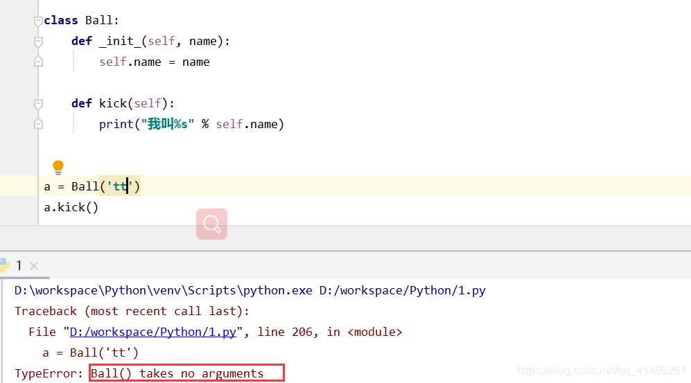This screenshot has height=383, width=691.
Task: Collapse the _init_ method fold marker
Action: [x=38, y=42]
